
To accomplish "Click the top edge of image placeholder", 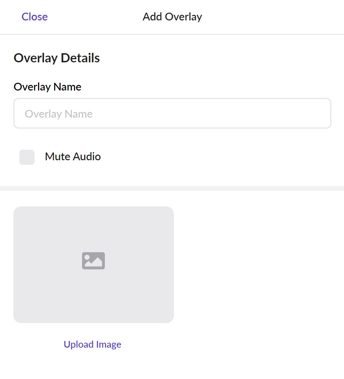I will 93,210.
